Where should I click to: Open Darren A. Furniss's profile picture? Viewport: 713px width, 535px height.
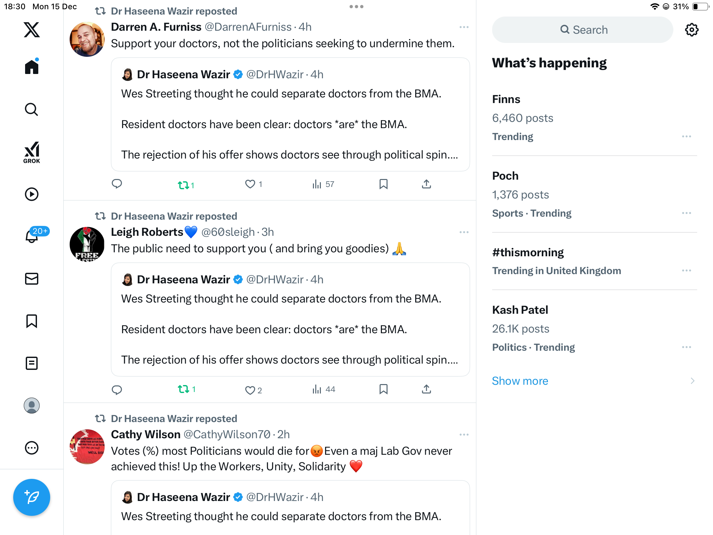[x=87, y=39]
